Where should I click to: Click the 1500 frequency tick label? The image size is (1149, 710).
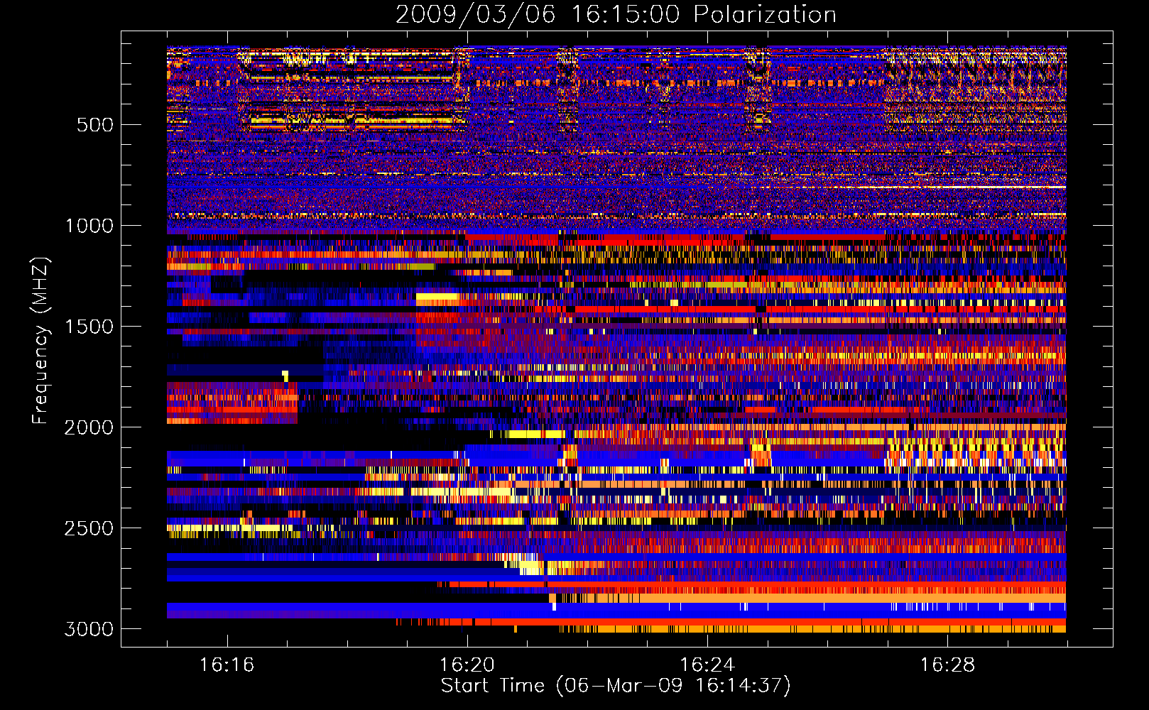(x=89, y=327)
